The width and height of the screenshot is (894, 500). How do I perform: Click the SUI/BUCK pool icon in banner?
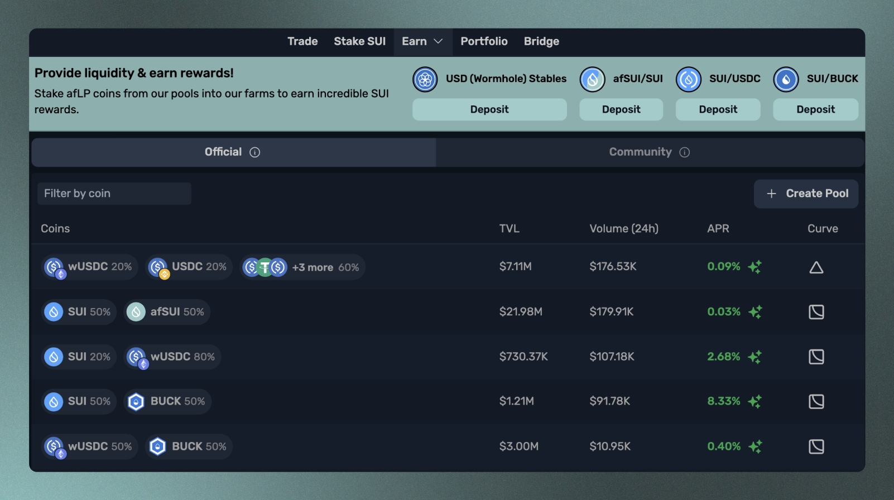click(786, 79)
